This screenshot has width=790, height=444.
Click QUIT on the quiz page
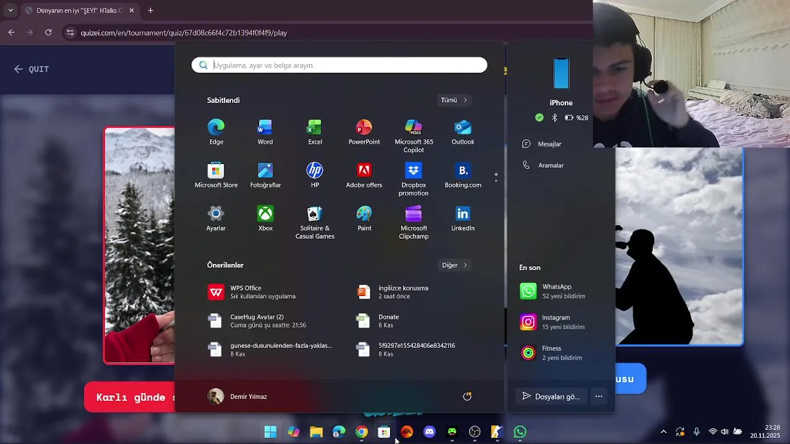(31, 69)
